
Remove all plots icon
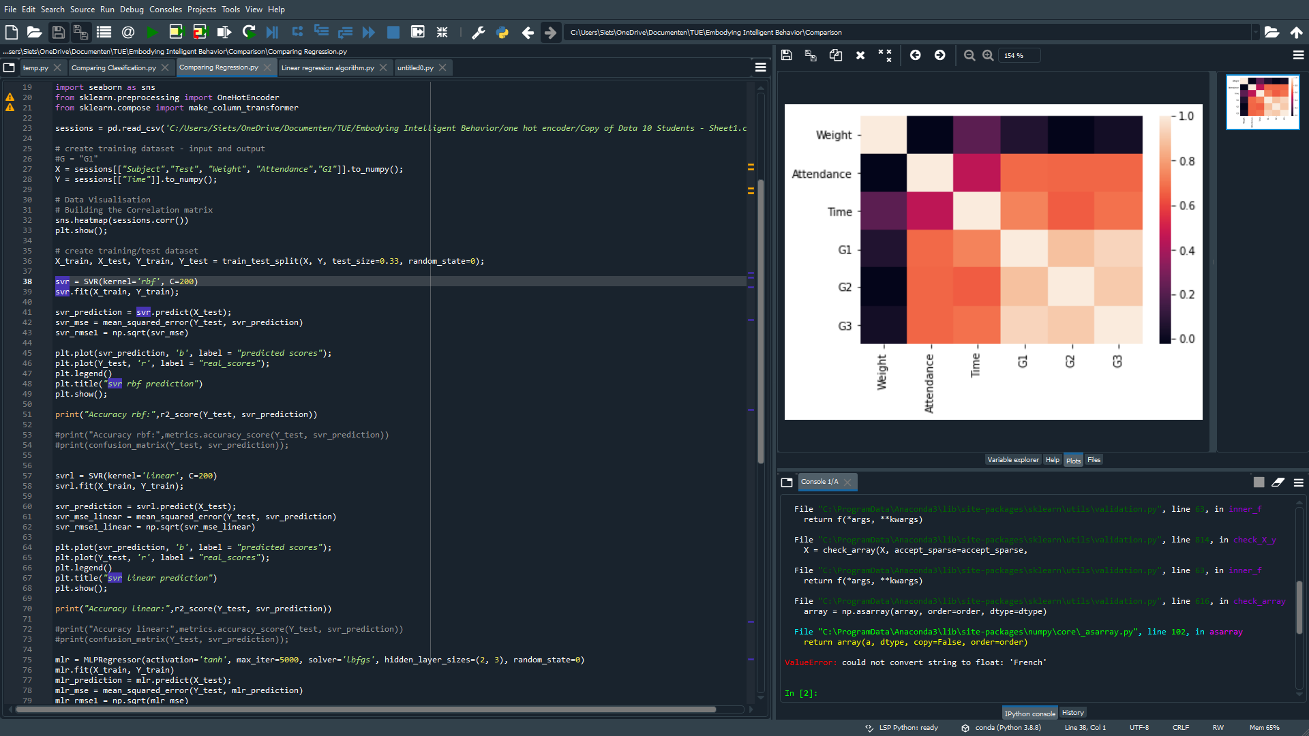[884, 55]
